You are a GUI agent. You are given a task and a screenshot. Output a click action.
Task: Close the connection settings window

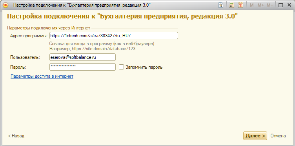tap(290, 5)
